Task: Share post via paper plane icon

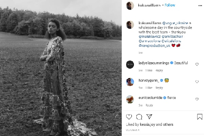Action: [x=149, y=117]
